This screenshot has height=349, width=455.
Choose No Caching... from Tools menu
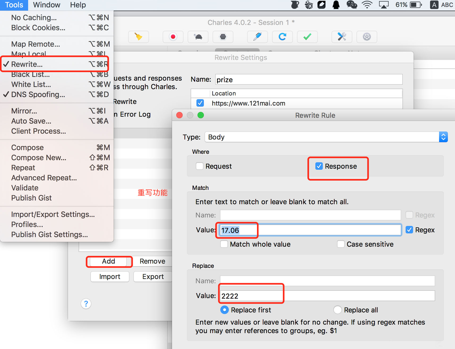coord(57,18)
